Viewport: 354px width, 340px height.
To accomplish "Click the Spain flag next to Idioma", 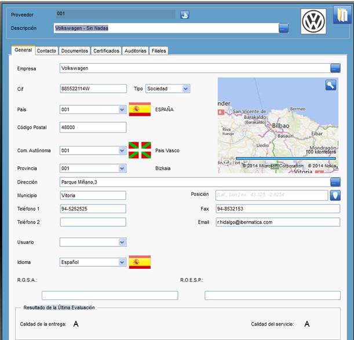I will 140,262.
